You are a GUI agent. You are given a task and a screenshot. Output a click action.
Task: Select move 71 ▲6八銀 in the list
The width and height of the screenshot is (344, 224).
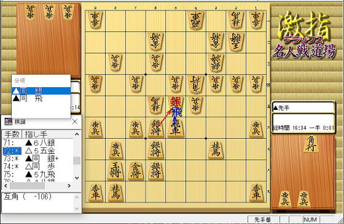pyautogui.click(x=37, y=143)
